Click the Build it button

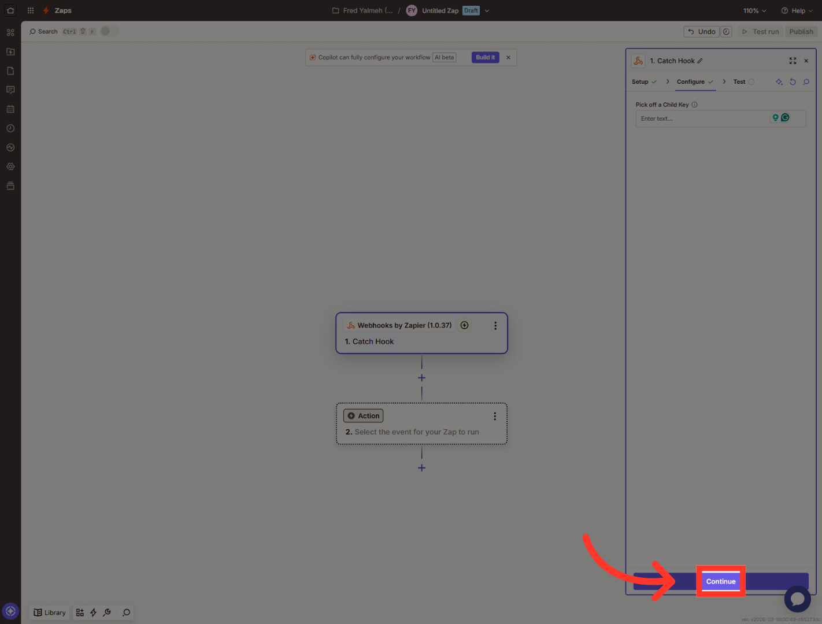click(x=485, y=57)
